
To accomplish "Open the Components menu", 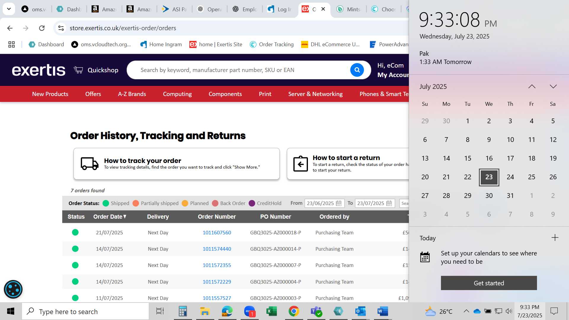I will pyautogui.click(x=225, y=94).
